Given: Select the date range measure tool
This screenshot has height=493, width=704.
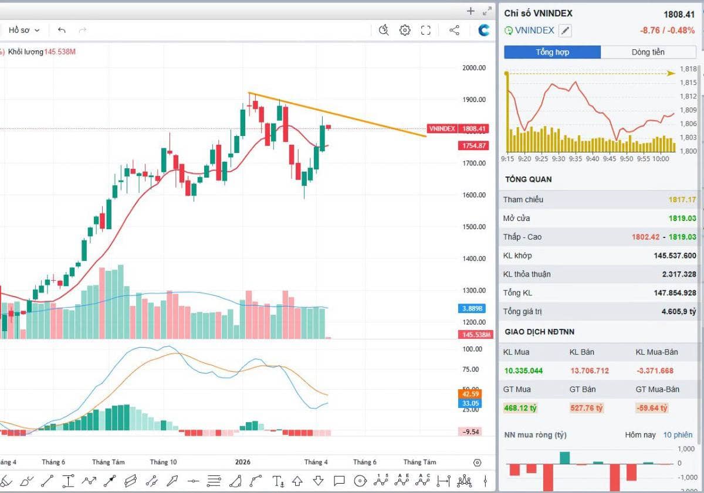Looking at the screenshot, I should (x=444, y=481).
